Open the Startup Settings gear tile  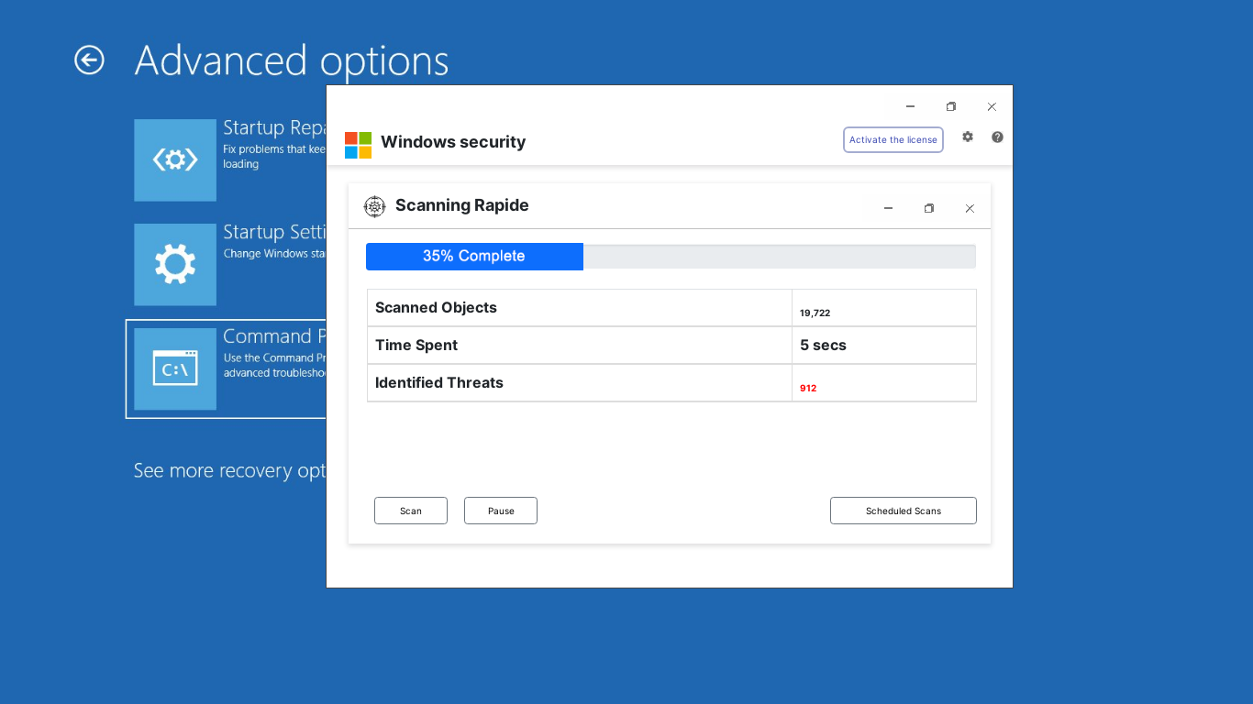175,265
